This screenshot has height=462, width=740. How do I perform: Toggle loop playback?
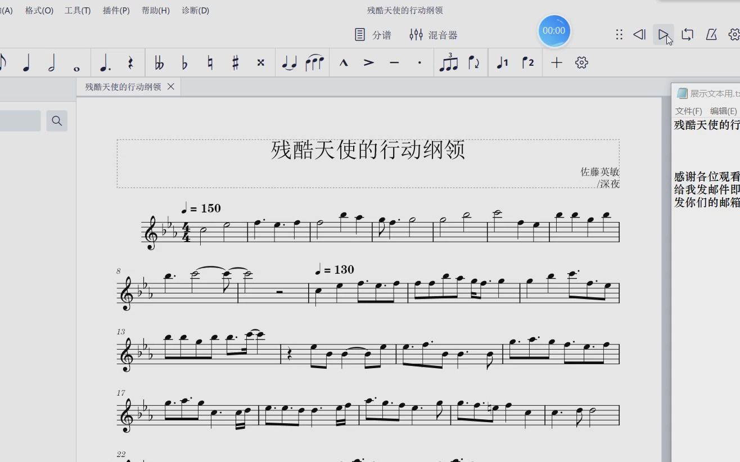687,35
